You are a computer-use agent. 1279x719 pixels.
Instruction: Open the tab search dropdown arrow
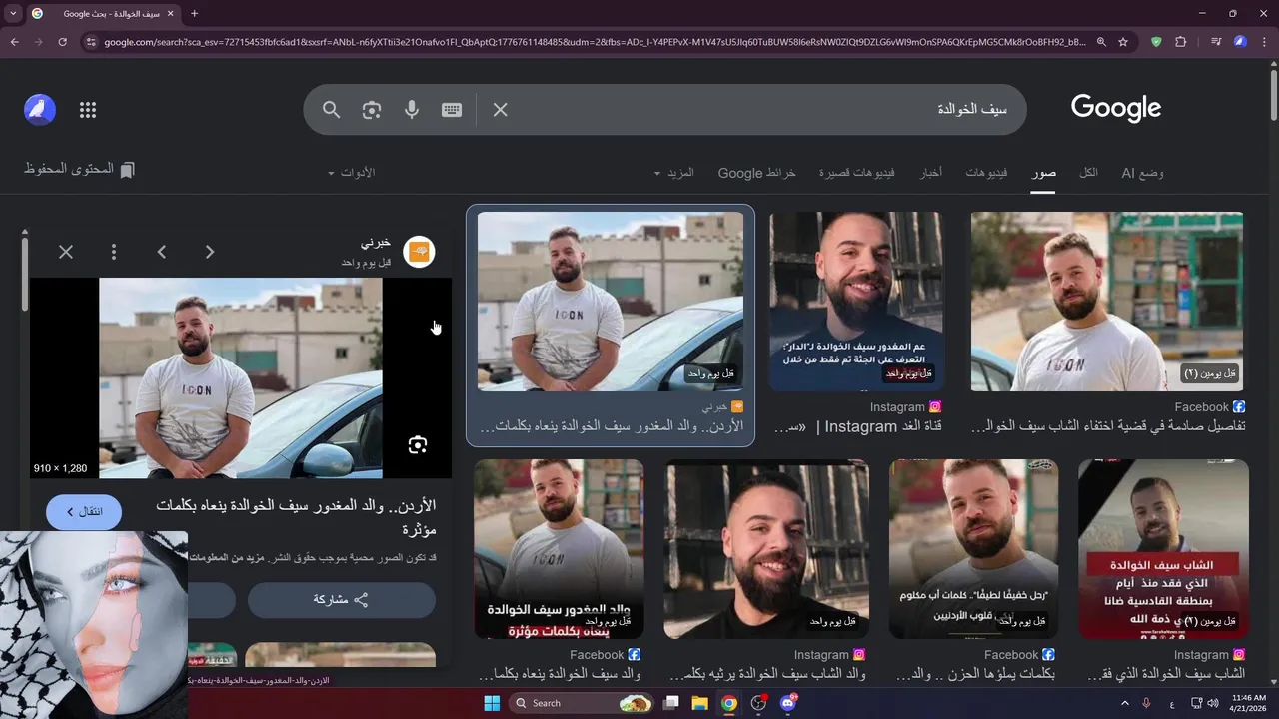tap(13, 14)
